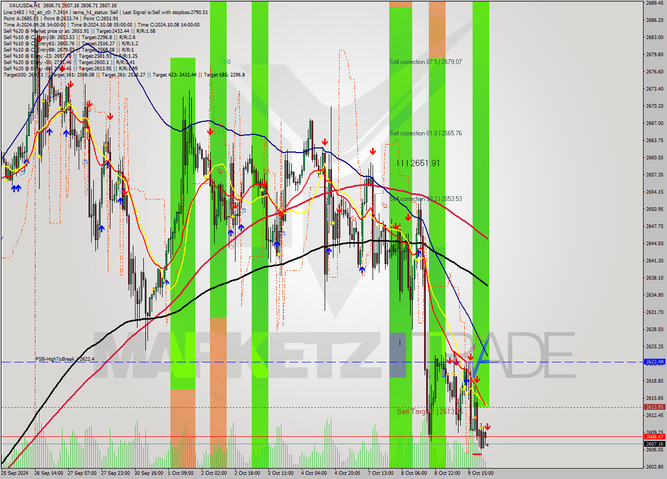Click 'Sell correction 38.2 | 2653.53' label
The image size is (667, 479).
[x=426, y=199]
